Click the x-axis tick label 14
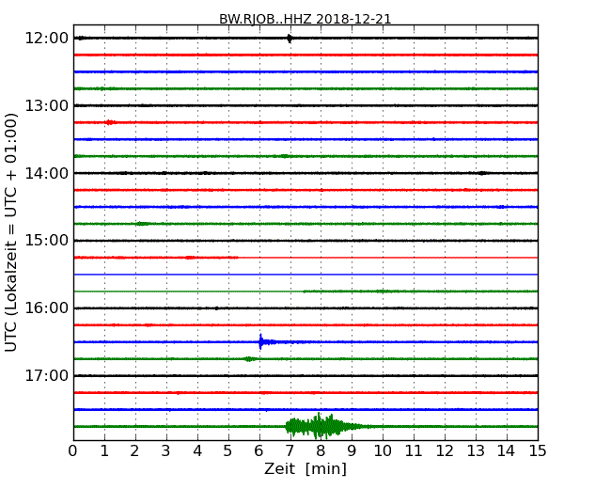This screenshot has height=489, width=611. tap(506, 451)
